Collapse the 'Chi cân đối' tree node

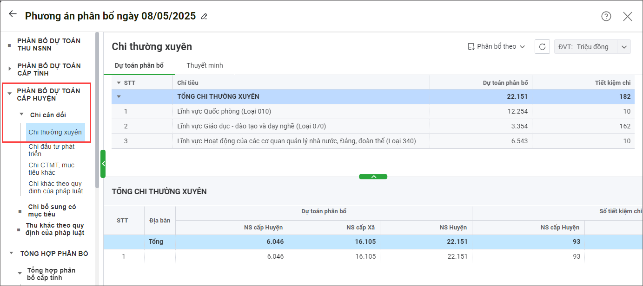point(21,114)
